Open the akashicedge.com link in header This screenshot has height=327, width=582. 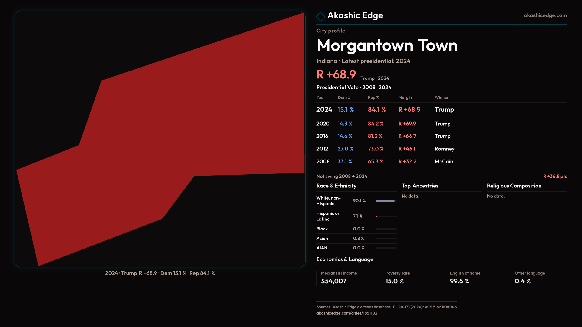[x=545, y=15]
